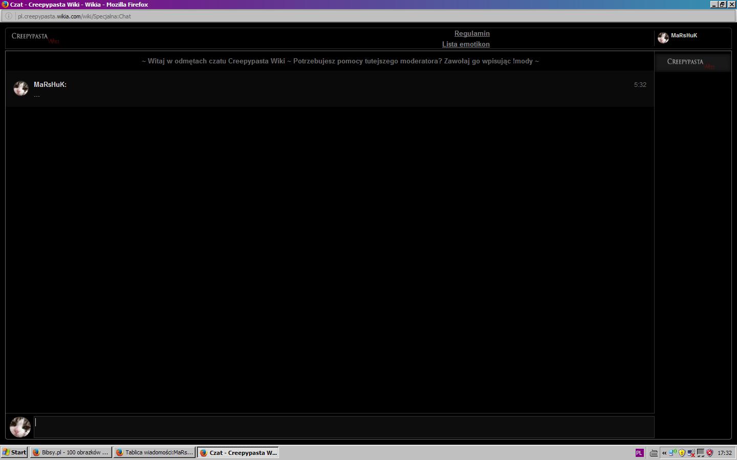Open the Windows Start button

pos(14,452)
